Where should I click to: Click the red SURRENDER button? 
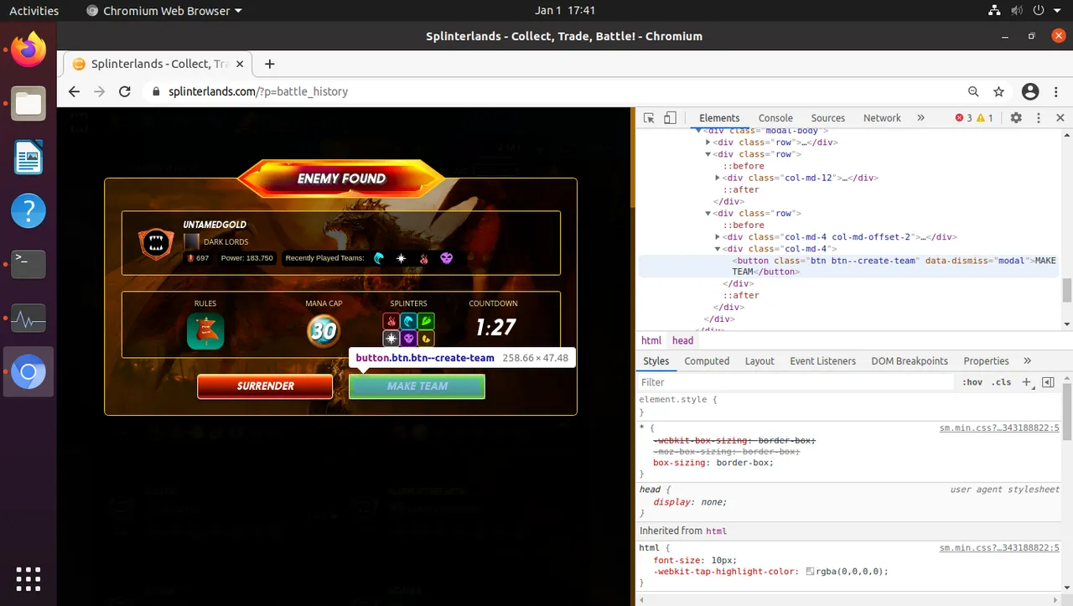[x=265, y=386]
